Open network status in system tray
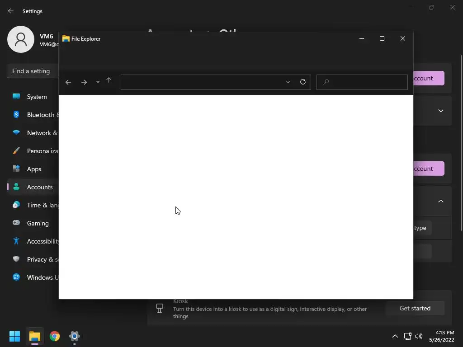Screen dimensions: 463x347 pyautogui.click(x=408, y=336)
